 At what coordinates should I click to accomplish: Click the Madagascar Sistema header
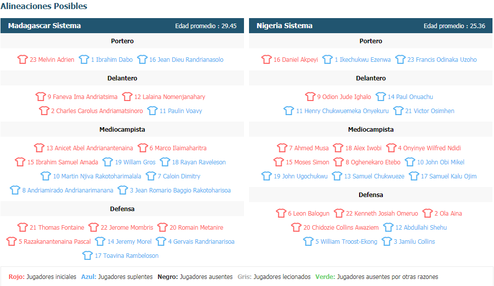point(44,26)
